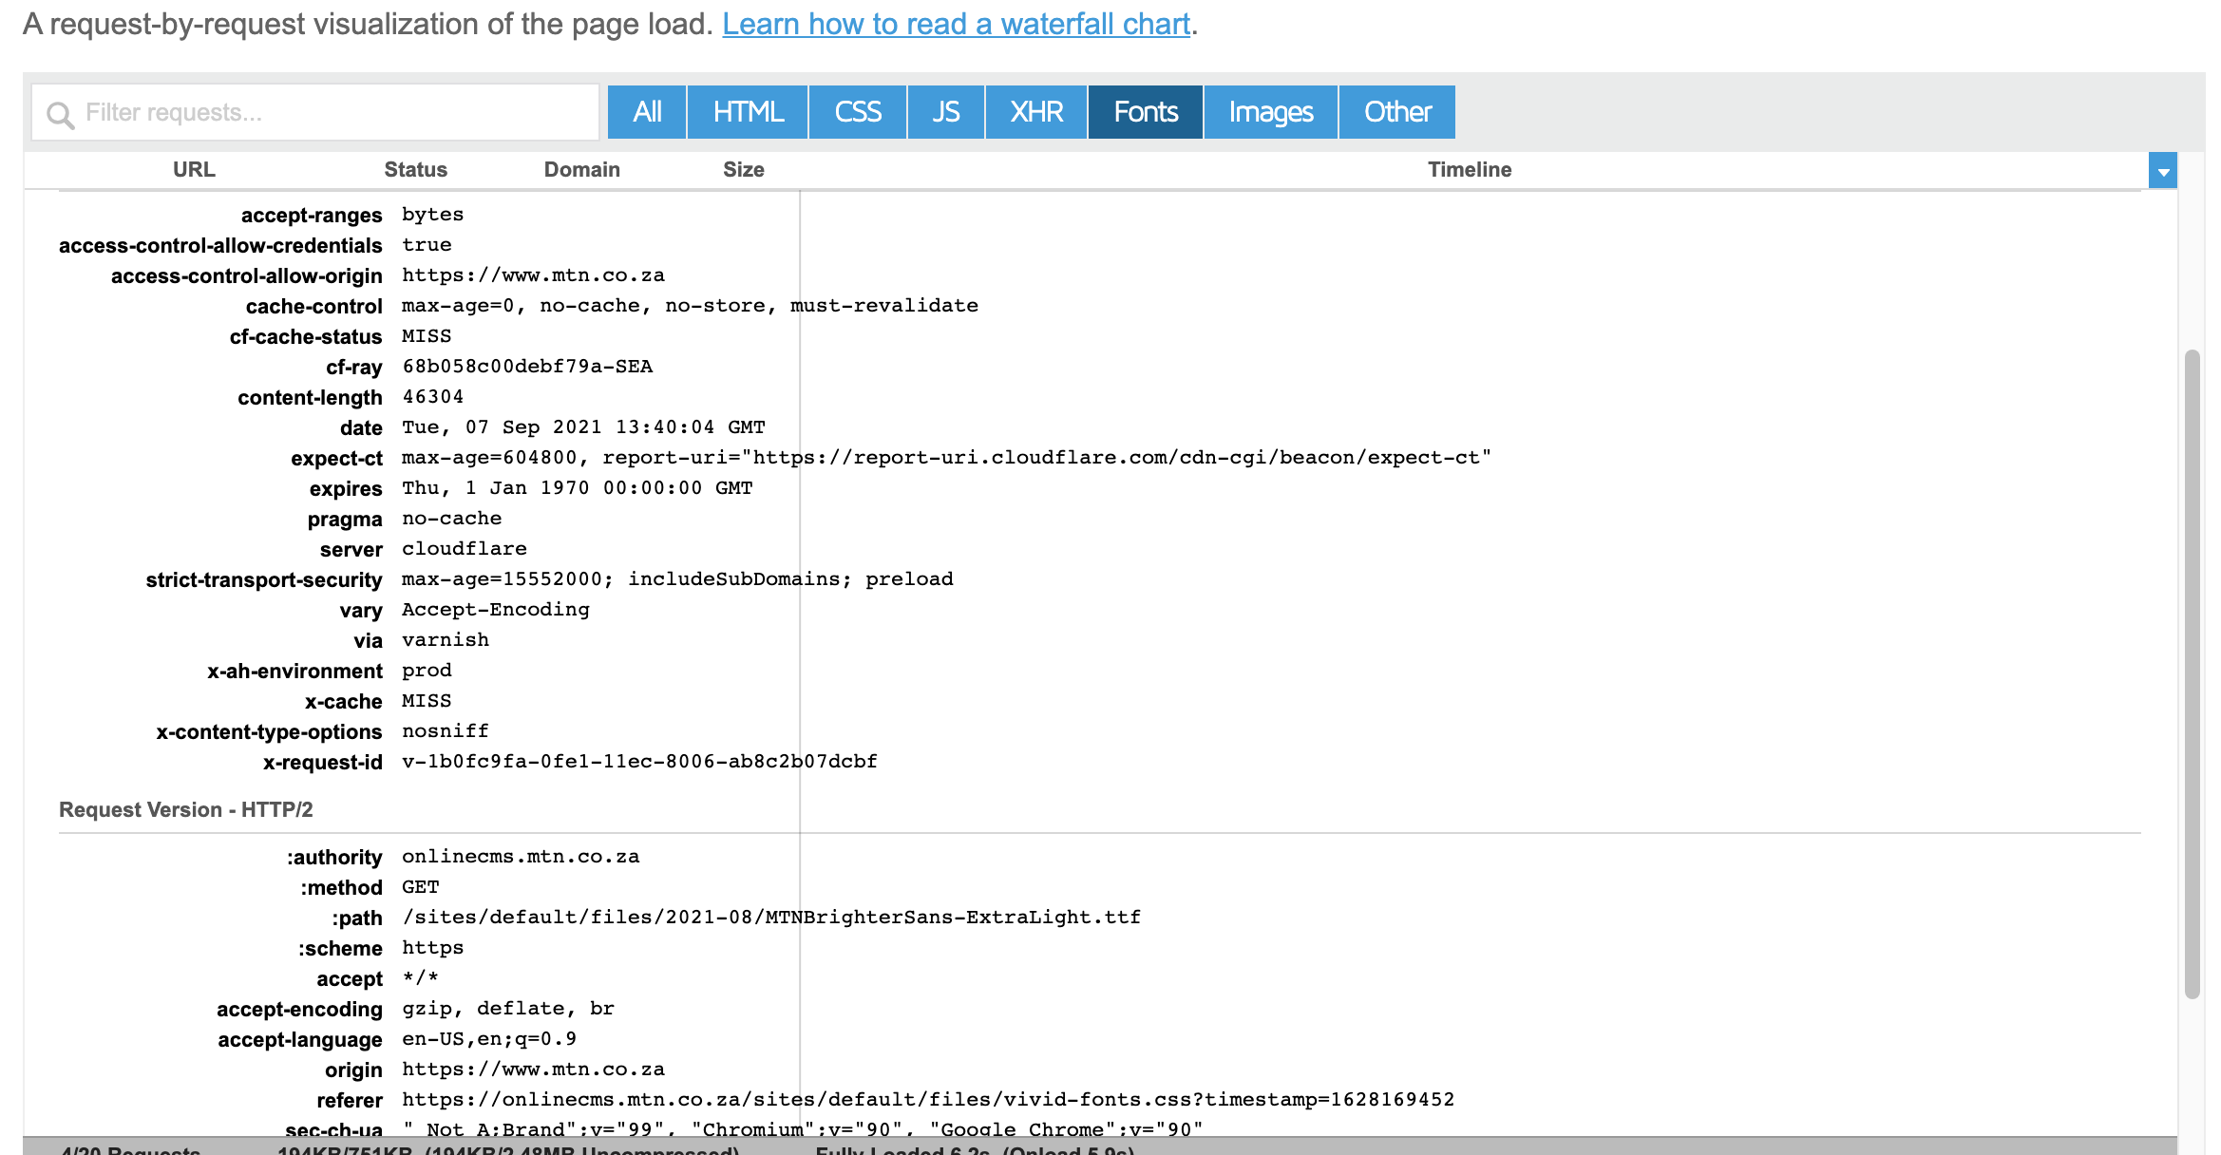The height and width of the screenshot is (1155, 2221).
Task: Switch to the XHR filter
Action: tap(1035, 112)
